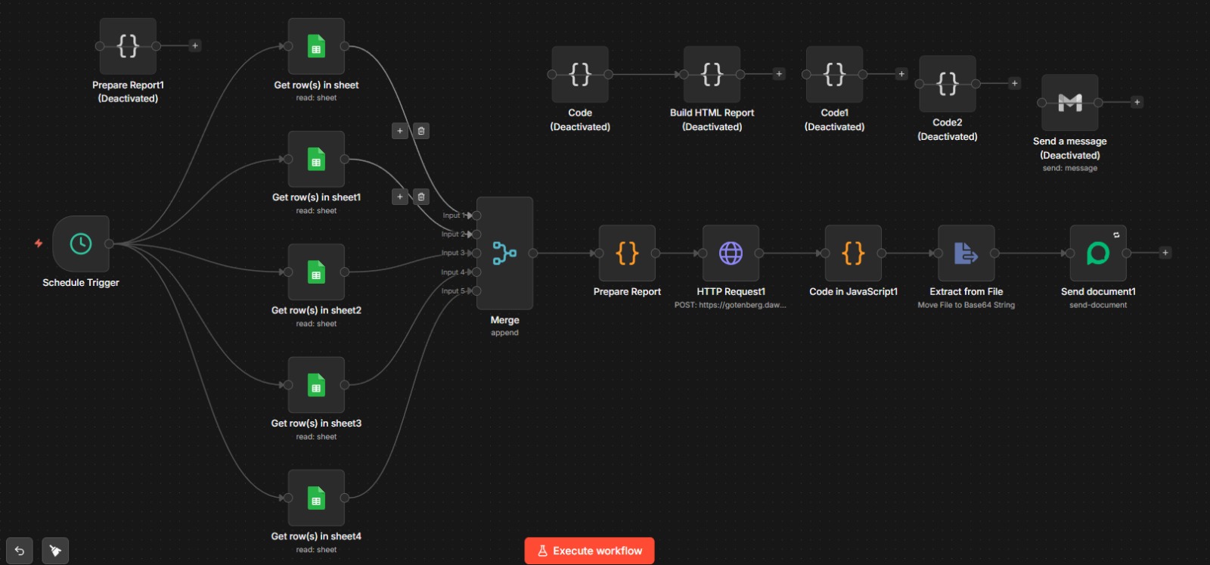
Task: Click the Schedule Trigger label
Action: [81, 282]
